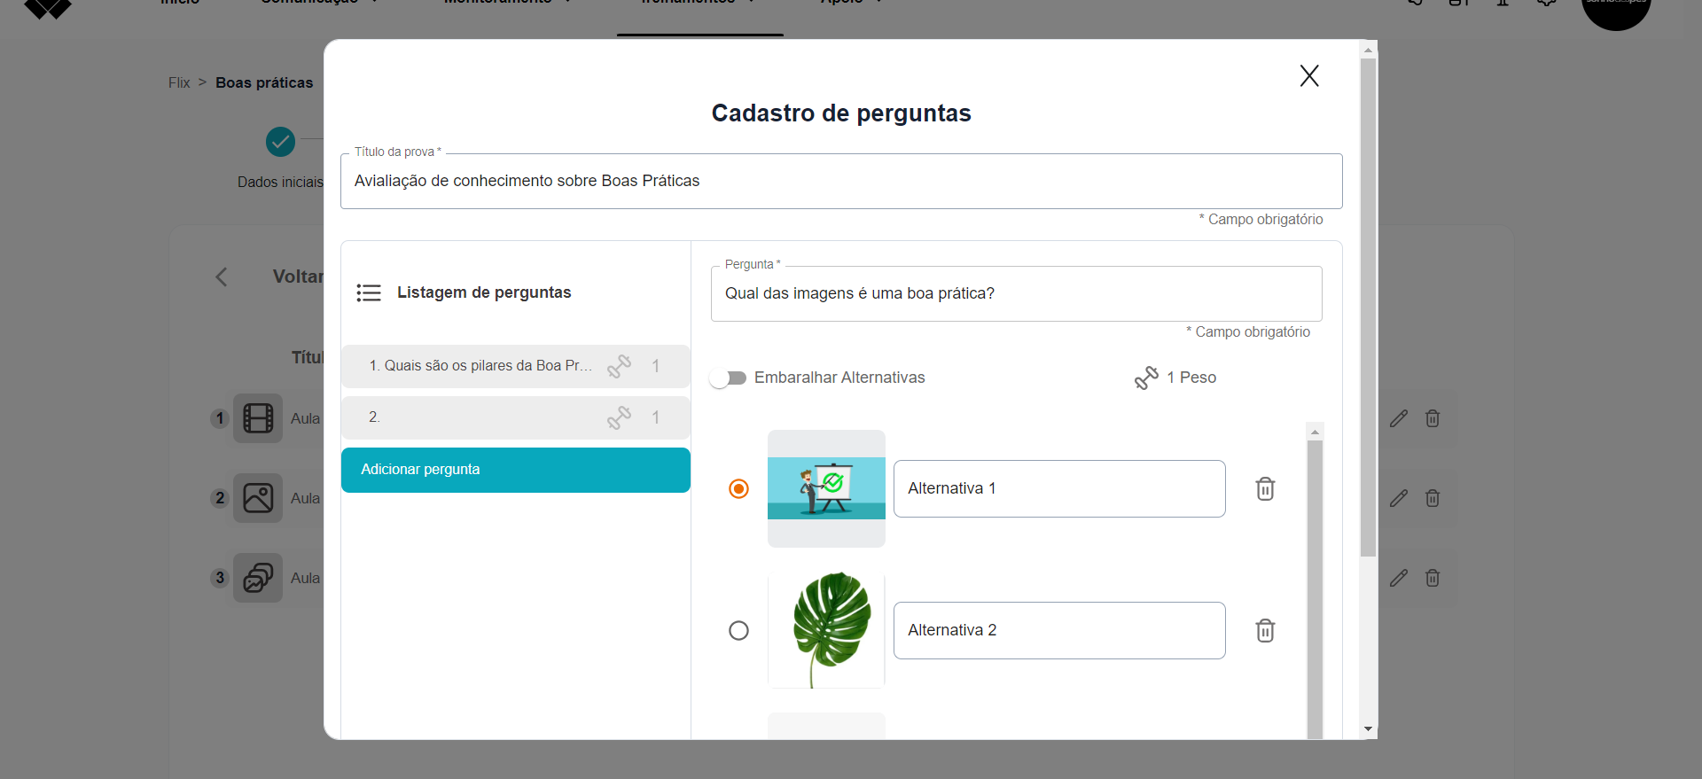Screen dimensions: 1702x779
Task: Click the Alternativa 1 text field
Action: 1059,488
